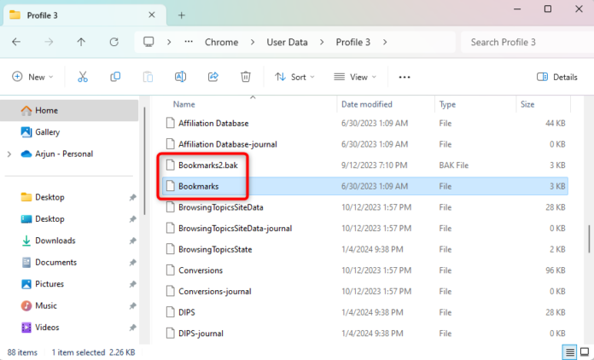This screenshot has width=594, height=360.
Task: Refresh the current folder view
Action: click(114, 42)
